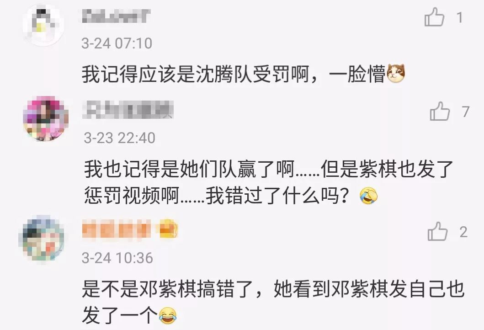Open the blurred username above 3-23 22:40

coord(128,110)
